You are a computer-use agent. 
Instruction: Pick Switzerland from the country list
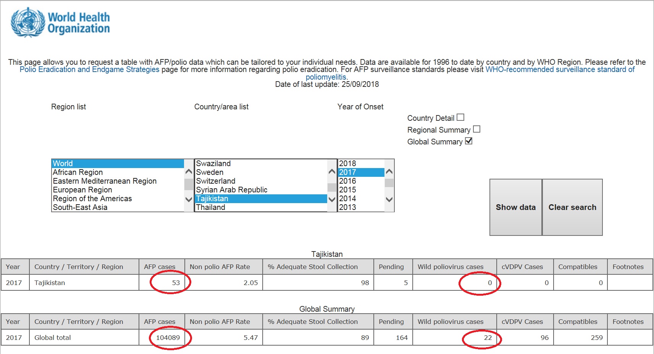coord(261,181)
